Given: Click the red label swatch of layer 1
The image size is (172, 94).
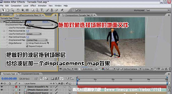Looking at the screenshot, I should (16, 87).
